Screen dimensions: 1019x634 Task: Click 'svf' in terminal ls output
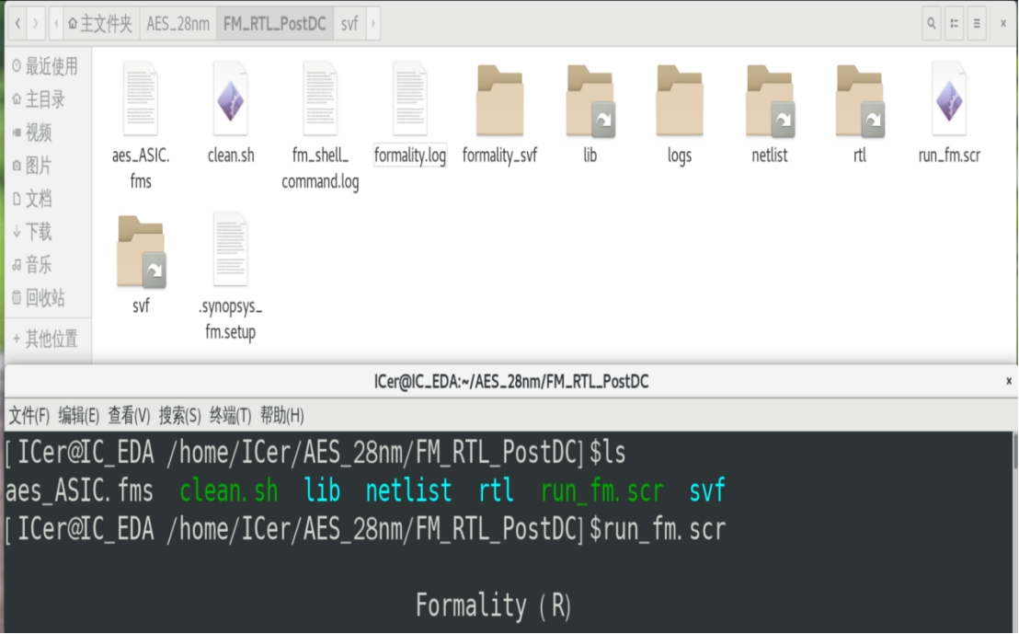point(707,491)
